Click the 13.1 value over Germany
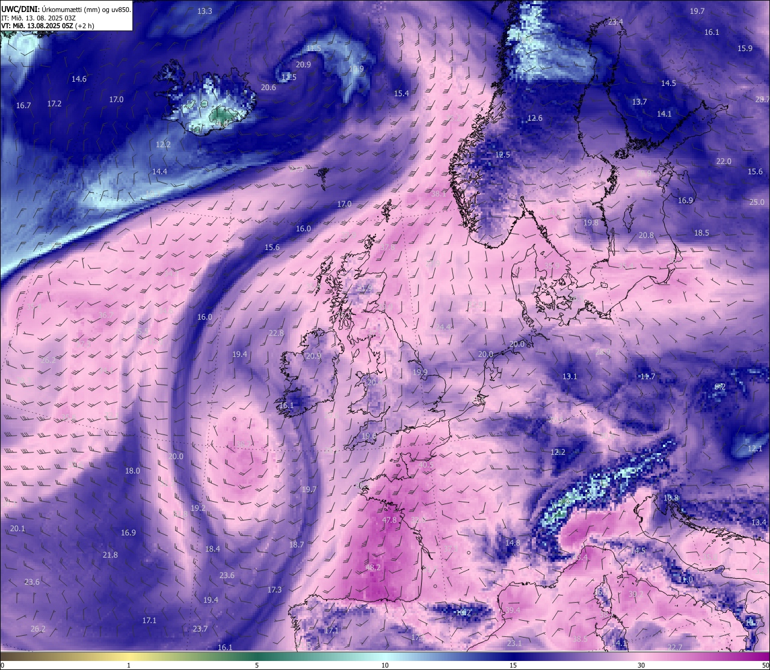This screenshot has height=670, width=770. (x=570, y=377)
